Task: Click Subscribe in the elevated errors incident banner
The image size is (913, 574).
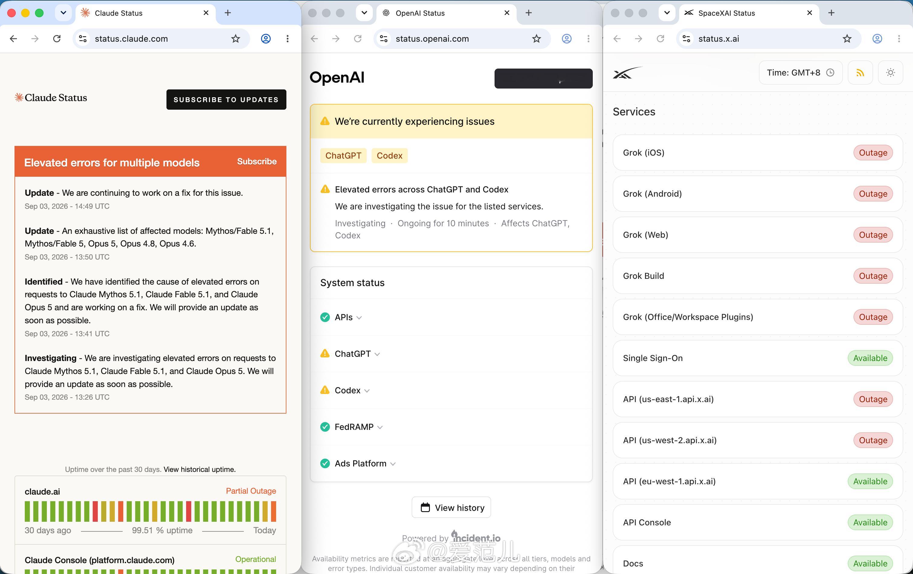Action: click(257, 162)
